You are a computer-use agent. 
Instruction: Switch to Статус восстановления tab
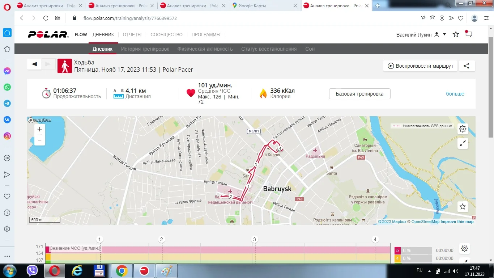point(269,49)
